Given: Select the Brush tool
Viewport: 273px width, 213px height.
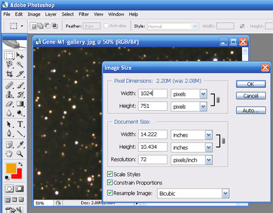Looking at the screenshot, I should tap(20, 85).
